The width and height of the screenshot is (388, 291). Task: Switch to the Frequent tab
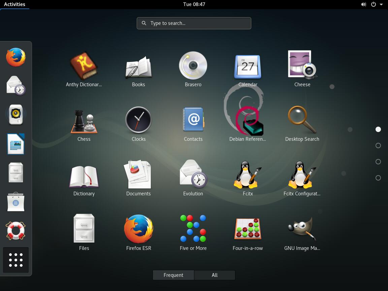point(173,275)
